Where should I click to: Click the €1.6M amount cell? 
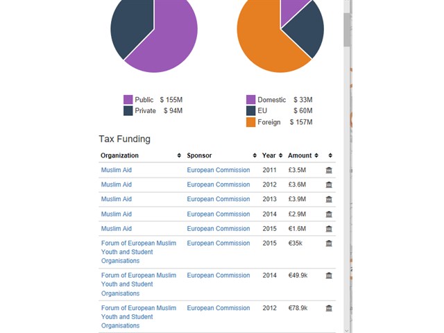[297, 228]
